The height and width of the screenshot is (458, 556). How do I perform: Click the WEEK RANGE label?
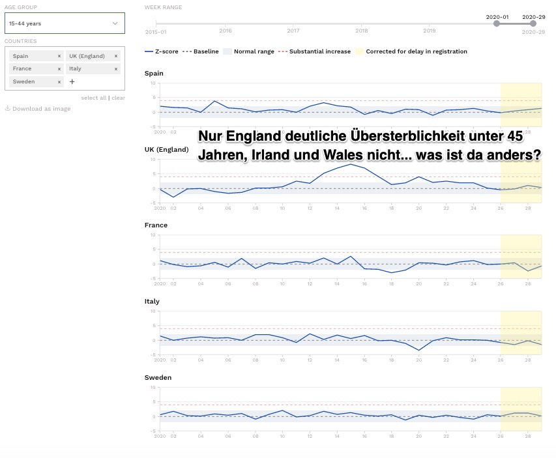pos(163,7)
